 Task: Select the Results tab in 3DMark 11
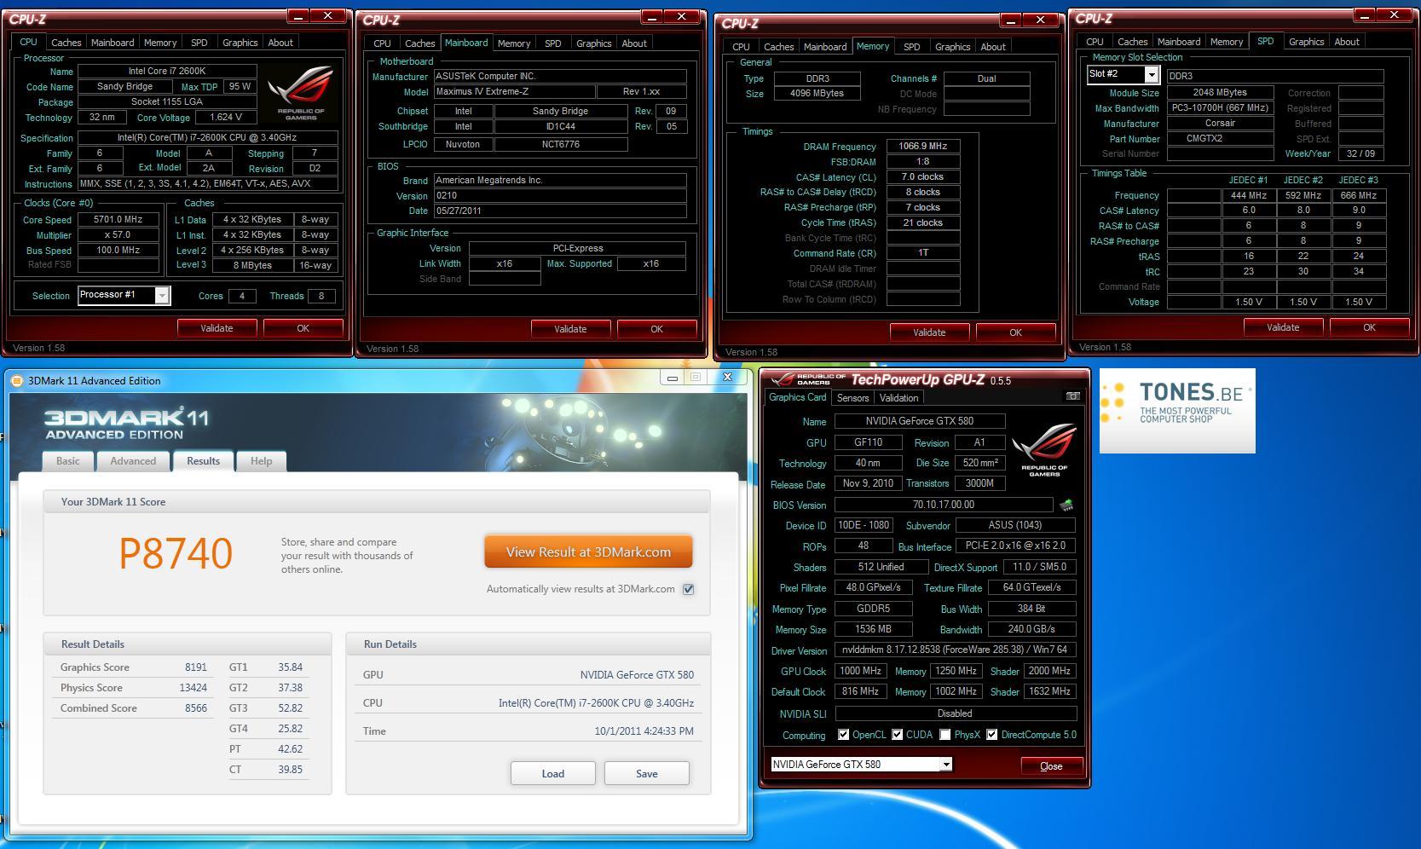point(203,461)
